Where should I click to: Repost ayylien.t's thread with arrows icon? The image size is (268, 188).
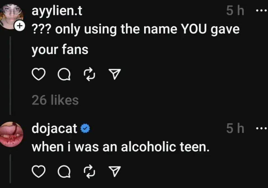point(90,75)
